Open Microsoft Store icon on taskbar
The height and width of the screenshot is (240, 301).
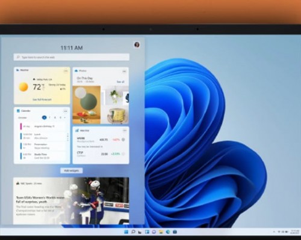(x=175, y=232)
